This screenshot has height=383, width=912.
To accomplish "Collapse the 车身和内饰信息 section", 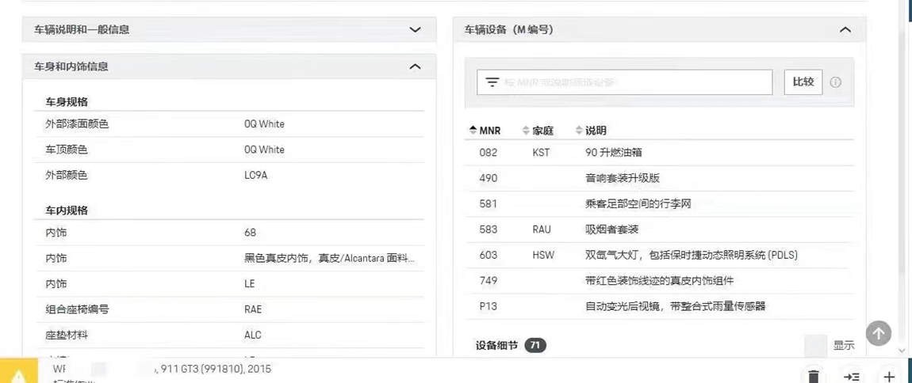I will [415, 67].
